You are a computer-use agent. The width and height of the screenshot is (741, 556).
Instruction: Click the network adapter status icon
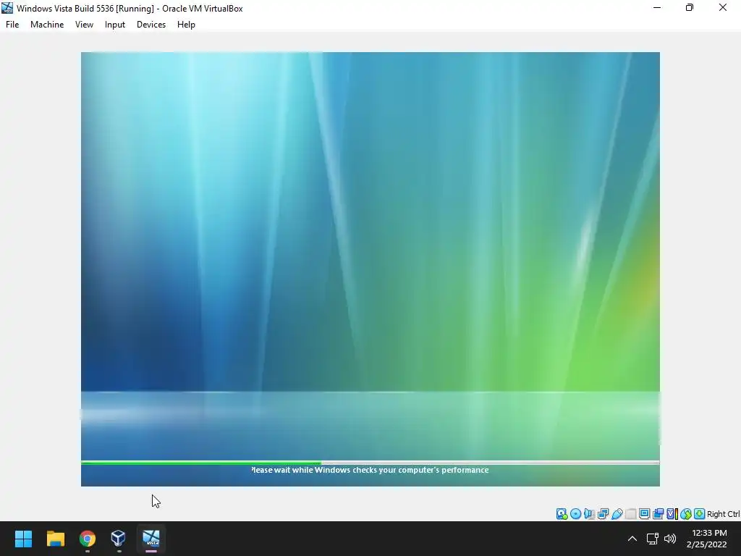603,514
